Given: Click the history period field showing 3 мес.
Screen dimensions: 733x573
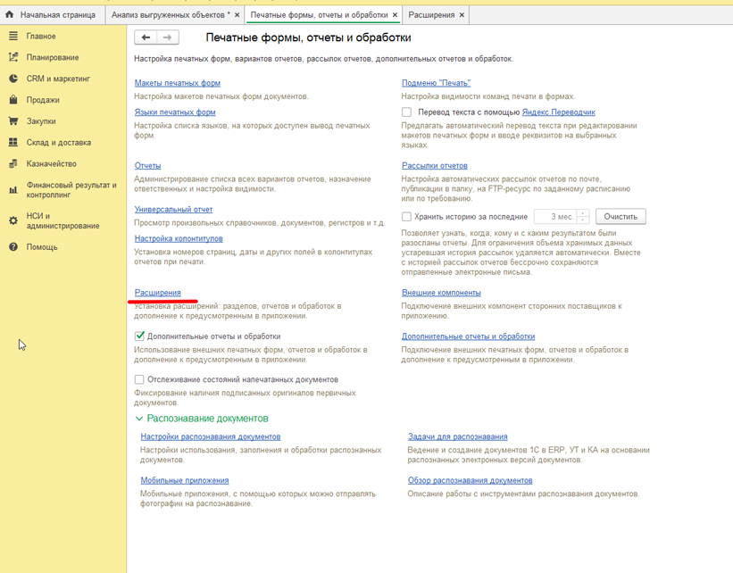Looking at the screenshot, I should coord(556,216).
